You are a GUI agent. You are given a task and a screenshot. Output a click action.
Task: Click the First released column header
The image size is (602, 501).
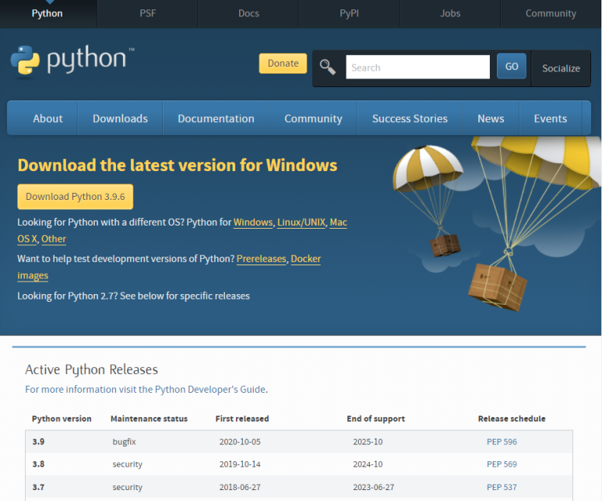[x=242, y=419]
